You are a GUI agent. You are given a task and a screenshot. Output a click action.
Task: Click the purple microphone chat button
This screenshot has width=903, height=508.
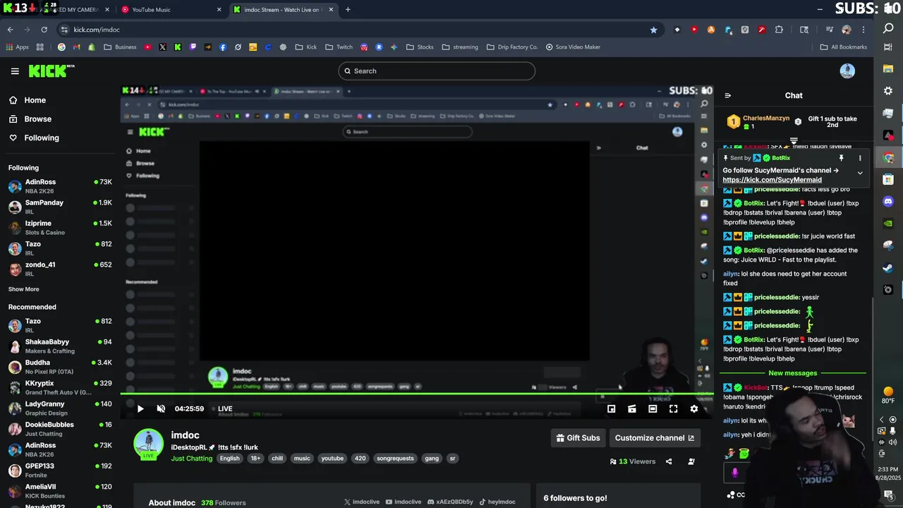[734, 473]
